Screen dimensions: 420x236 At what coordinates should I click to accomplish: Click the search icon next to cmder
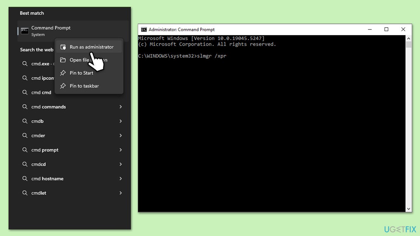[x=25, y=136]
